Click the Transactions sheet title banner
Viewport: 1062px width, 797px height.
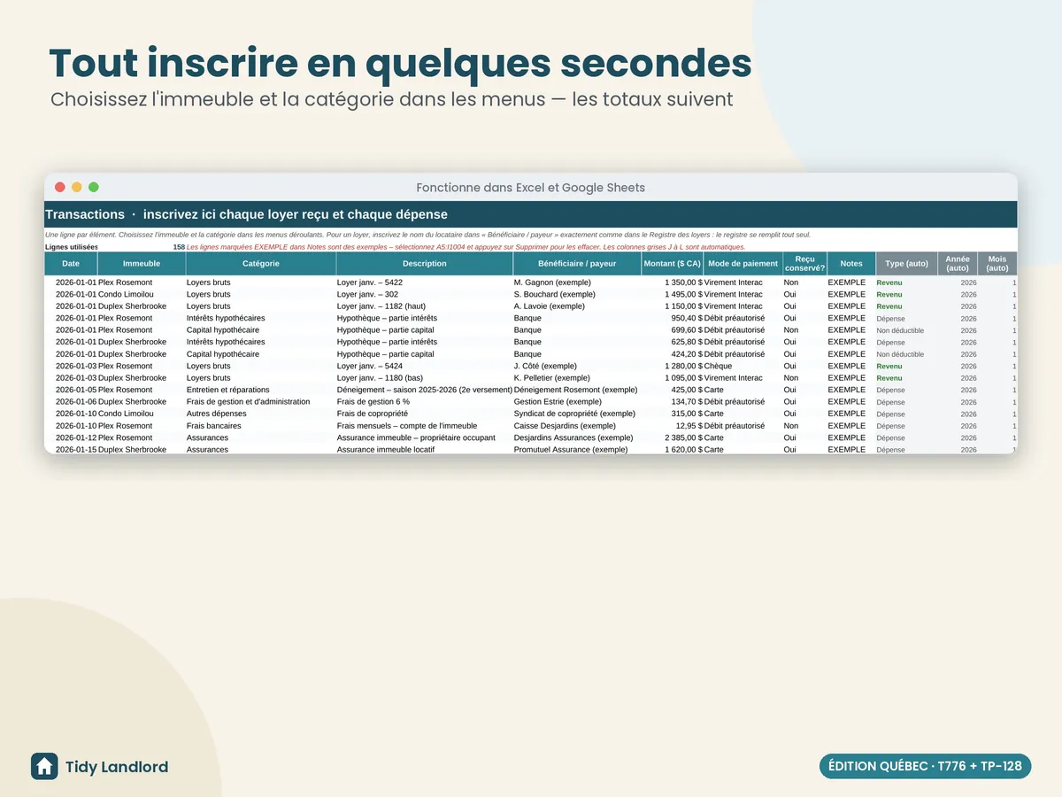pos(531,214)
